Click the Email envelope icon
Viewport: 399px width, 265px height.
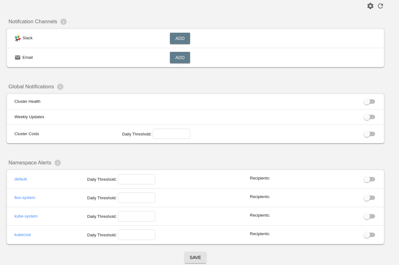click(x=18, y=58)
